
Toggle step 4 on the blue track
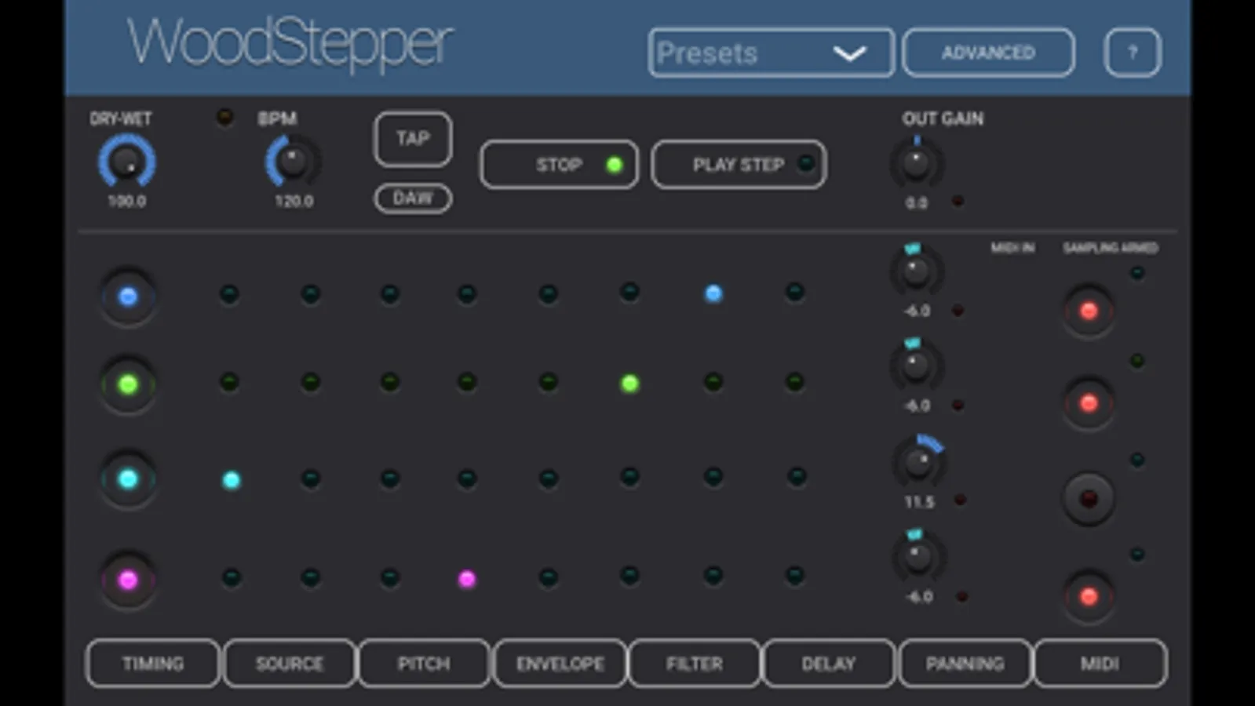(x=467, y=294)
